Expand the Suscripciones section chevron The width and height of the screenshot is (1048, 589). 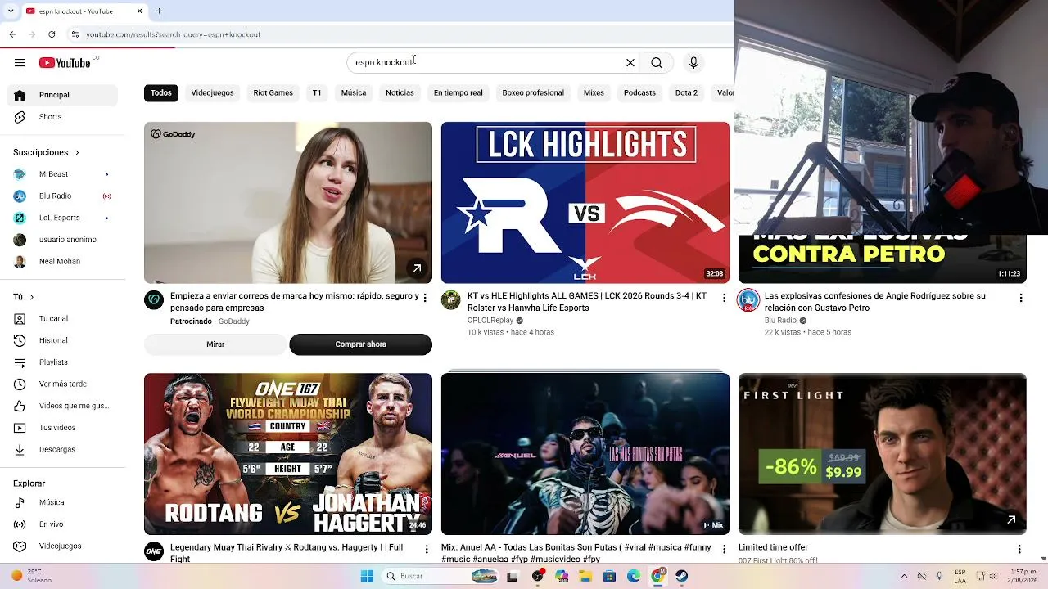click(77, 153)
